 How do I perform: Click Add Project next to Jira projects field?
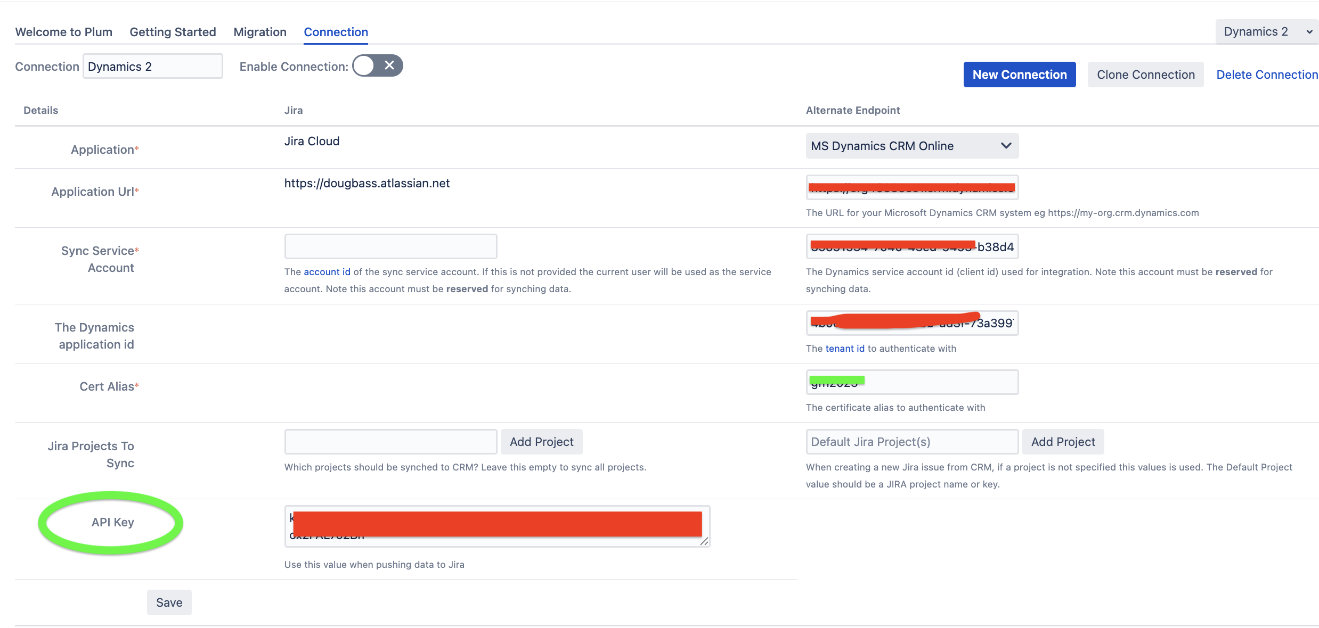tap(542, 442)
